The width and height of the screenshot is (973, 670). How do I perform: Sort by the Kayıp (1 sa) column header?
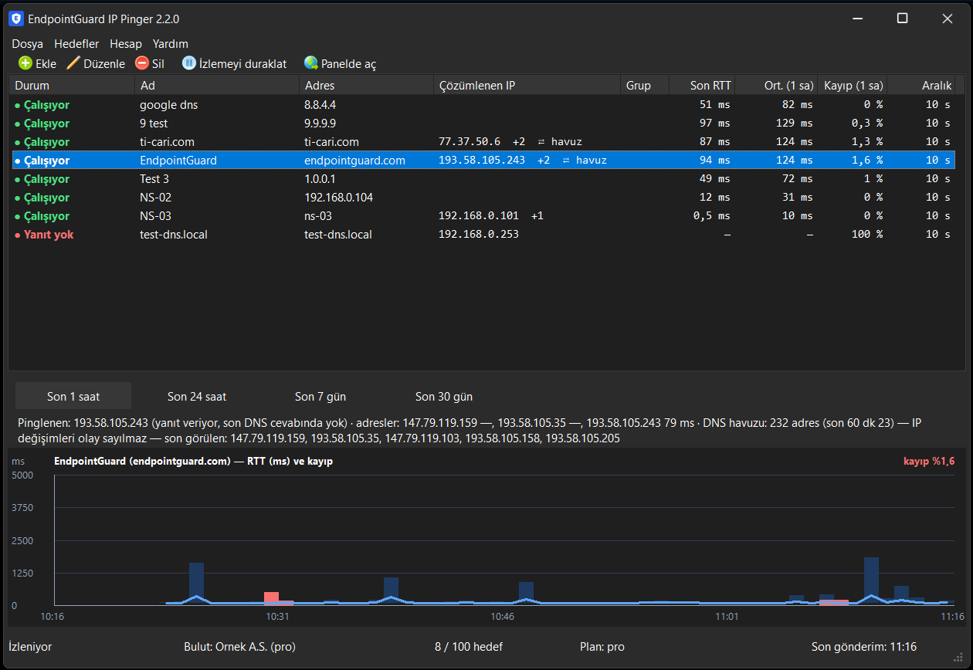click(x=853, y=86)
